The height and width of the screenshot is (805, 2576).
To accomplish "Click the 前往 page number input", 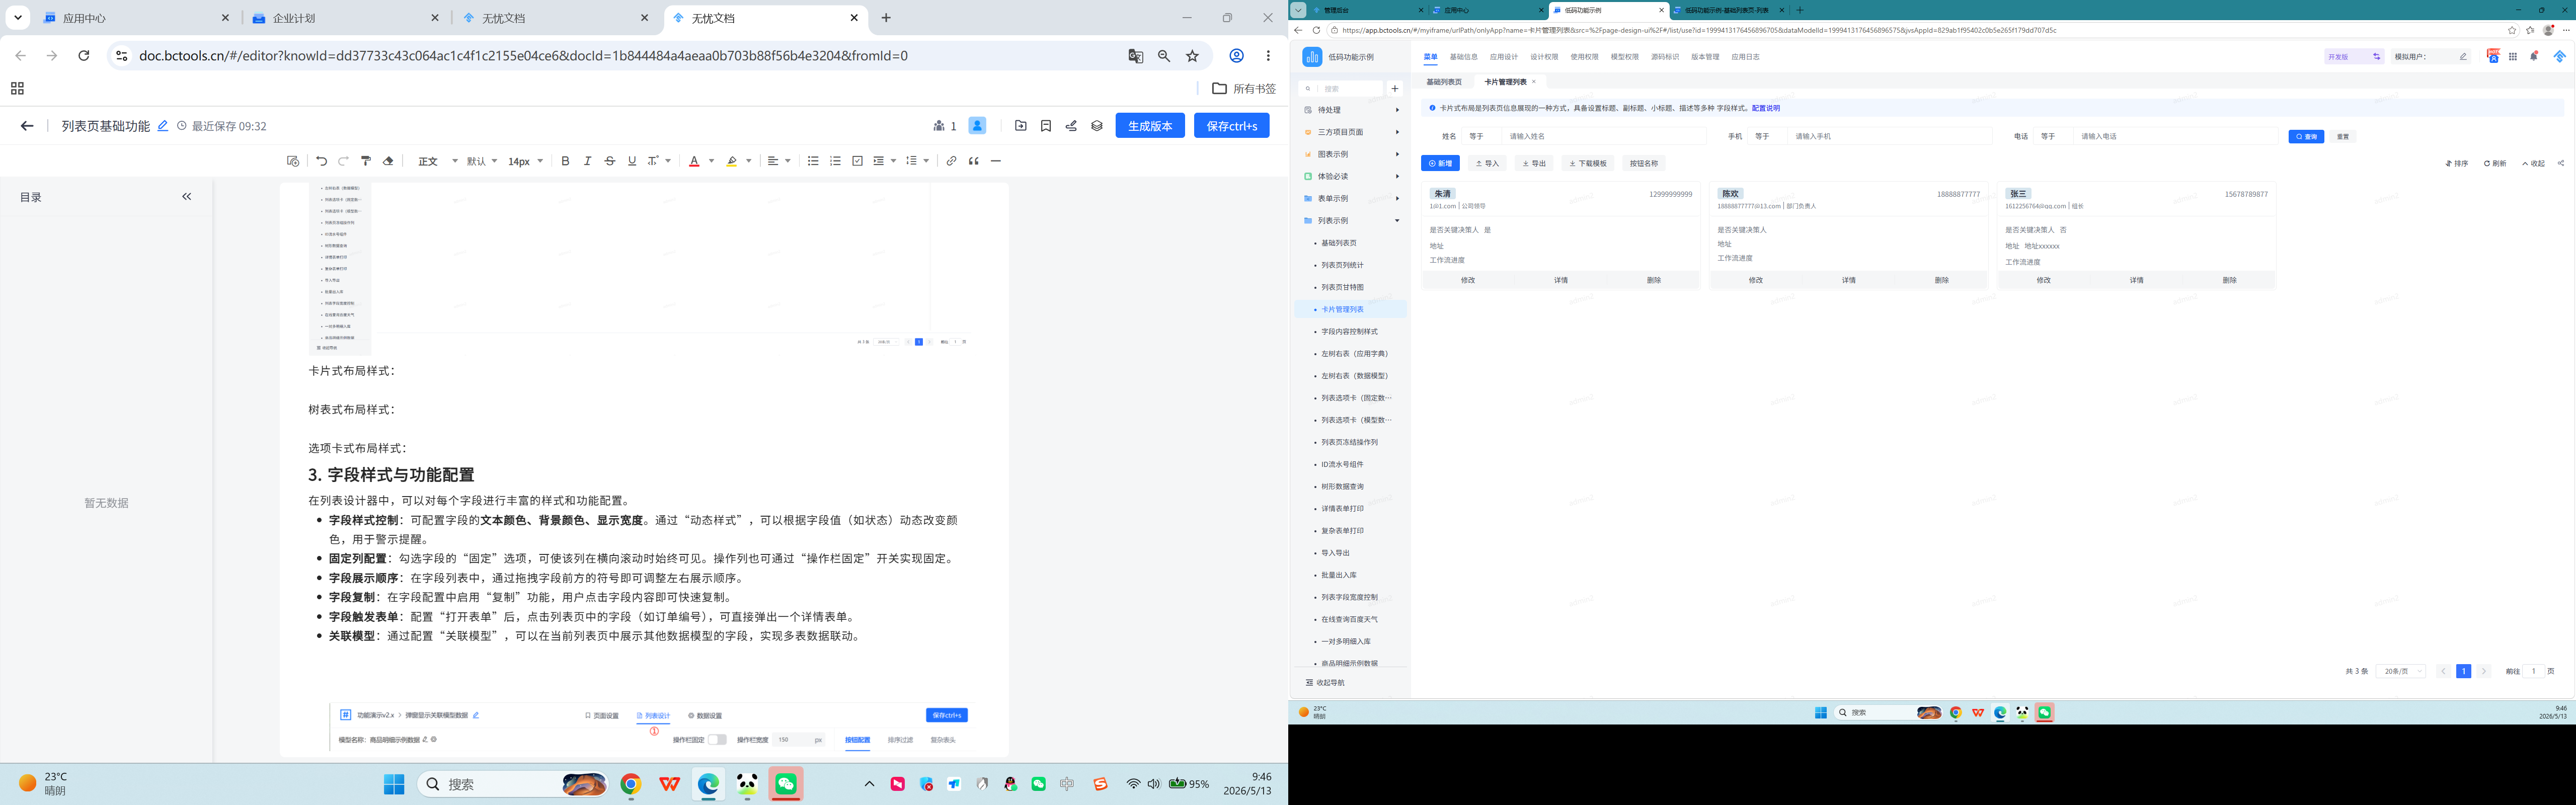I will (x=2534, y=672).
